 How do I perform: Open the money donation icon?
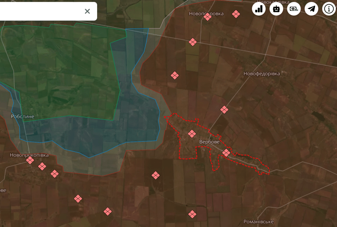click(x=294, y=9)
